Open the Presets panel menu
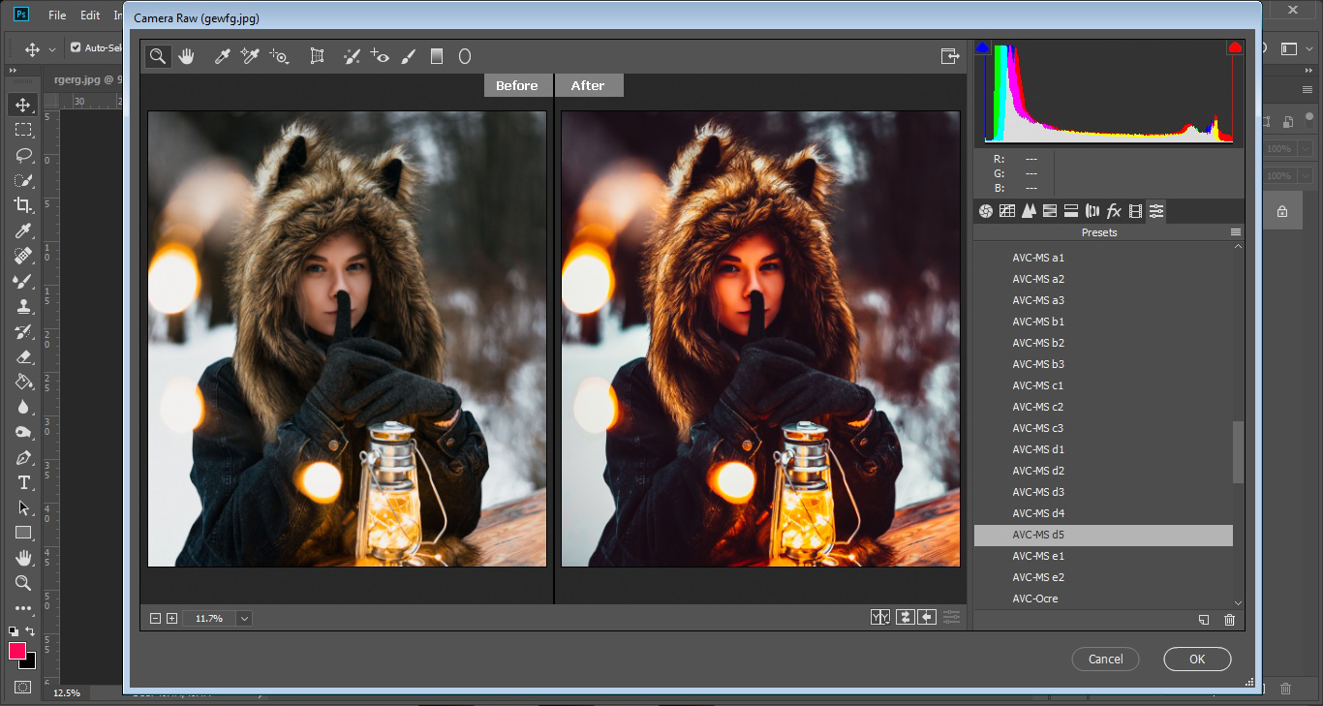1323x706 pixels. (x=1235, y=232)
